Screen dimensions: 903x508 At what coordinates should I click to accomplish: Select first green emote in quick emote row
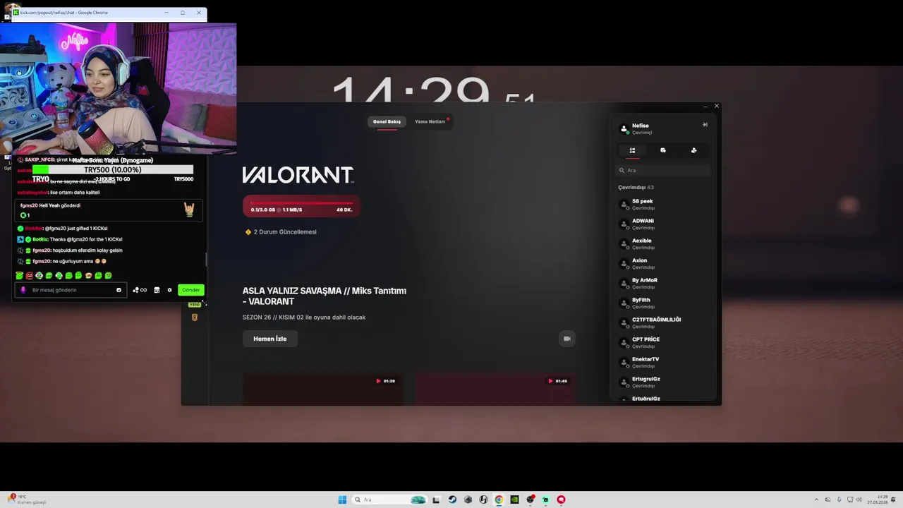[x=19, y=275]
